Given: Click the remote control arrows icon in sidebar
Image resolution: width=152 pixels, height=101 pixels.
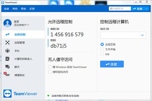Looking at the screenshot, I should [x=7, y=34].
